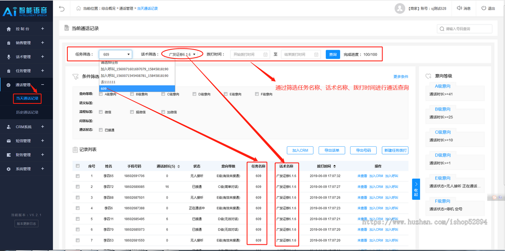Check the A级意向 checkbox
Image resolution: width=505 pixels, height=251 pixels.
101,94
